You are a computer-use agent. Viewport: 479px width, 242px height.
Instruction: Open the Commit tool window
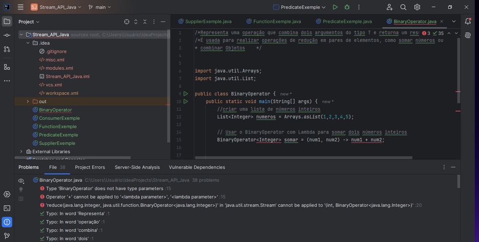coord(7,35)
